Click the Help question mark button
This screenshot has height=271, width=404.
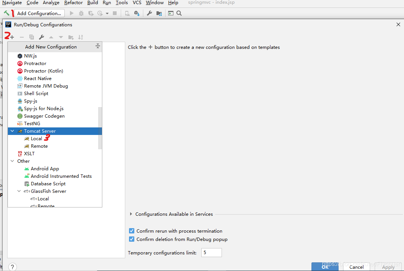[x=12, y=267]
